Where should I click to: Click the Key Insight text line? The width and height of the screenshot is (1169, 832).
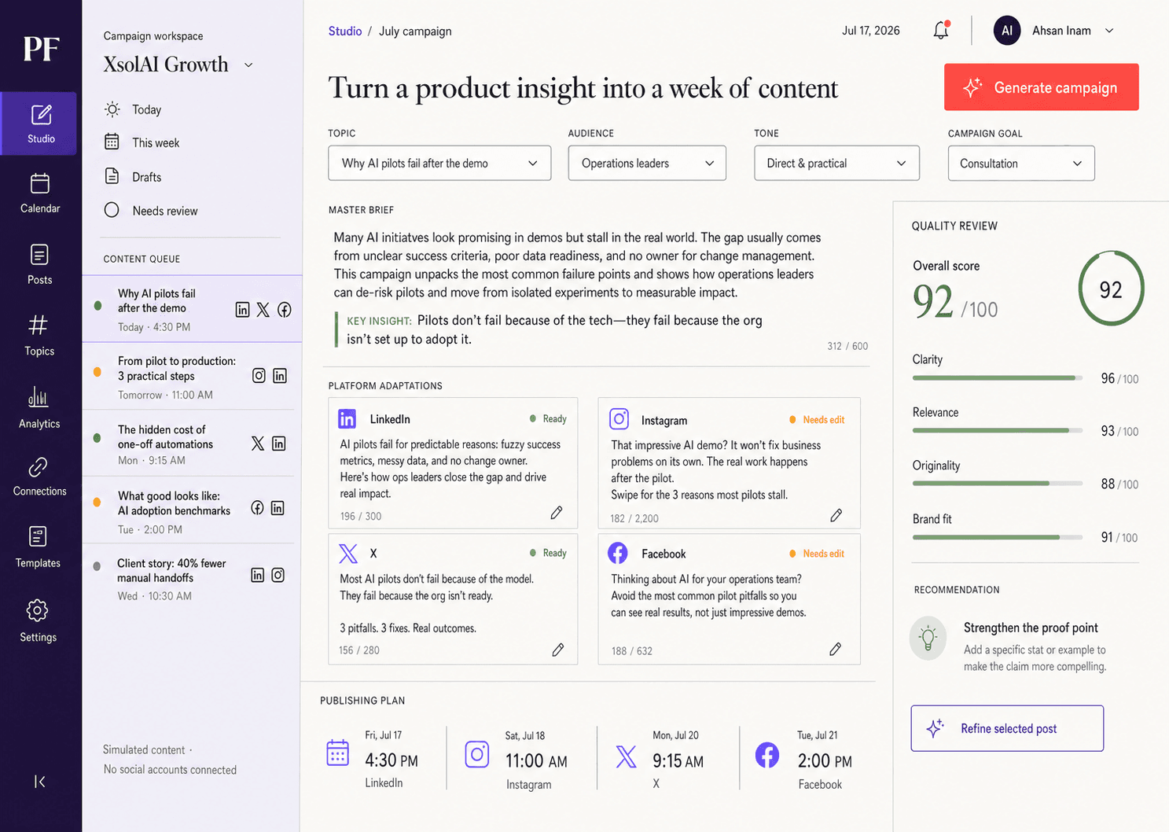coord(554,329)
